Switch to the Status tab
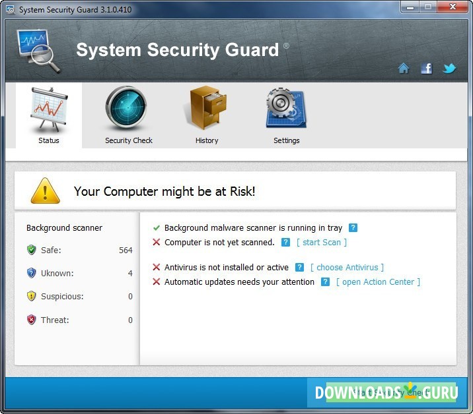Screen dimensions: 473x414 tap(49, 115)
